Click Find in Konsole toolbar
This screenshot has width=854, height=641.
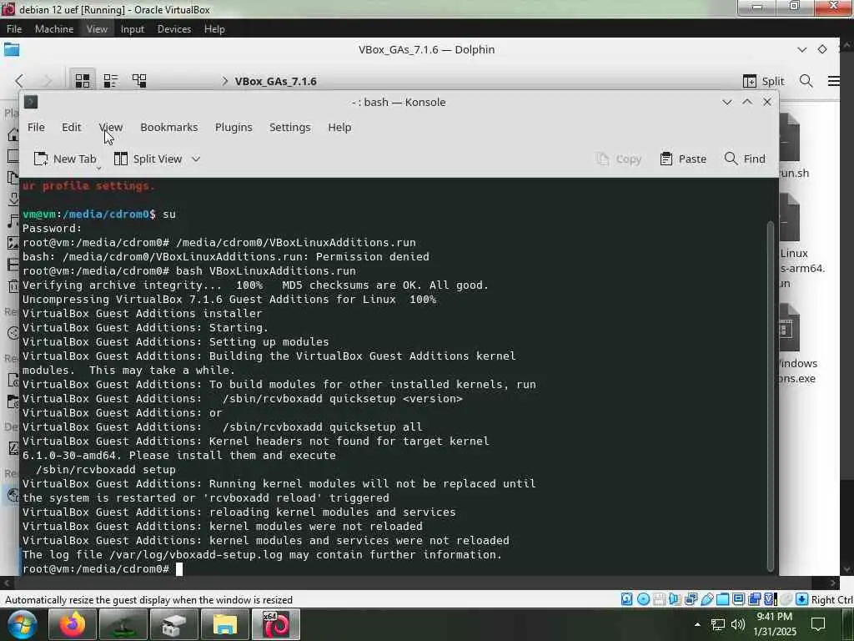(745, 159)
